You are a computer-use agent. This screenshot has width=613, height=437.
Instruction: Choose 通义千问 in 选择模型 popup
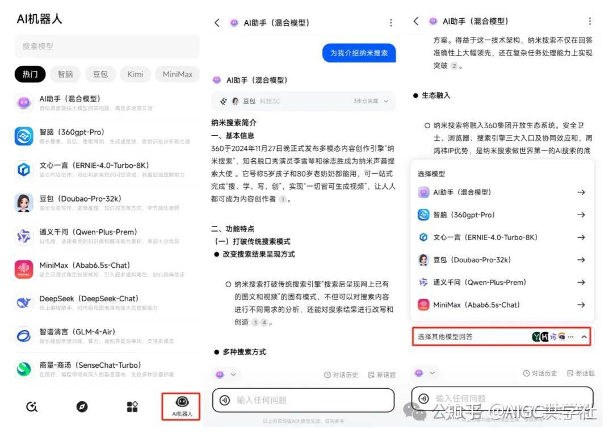coord(502,282)
